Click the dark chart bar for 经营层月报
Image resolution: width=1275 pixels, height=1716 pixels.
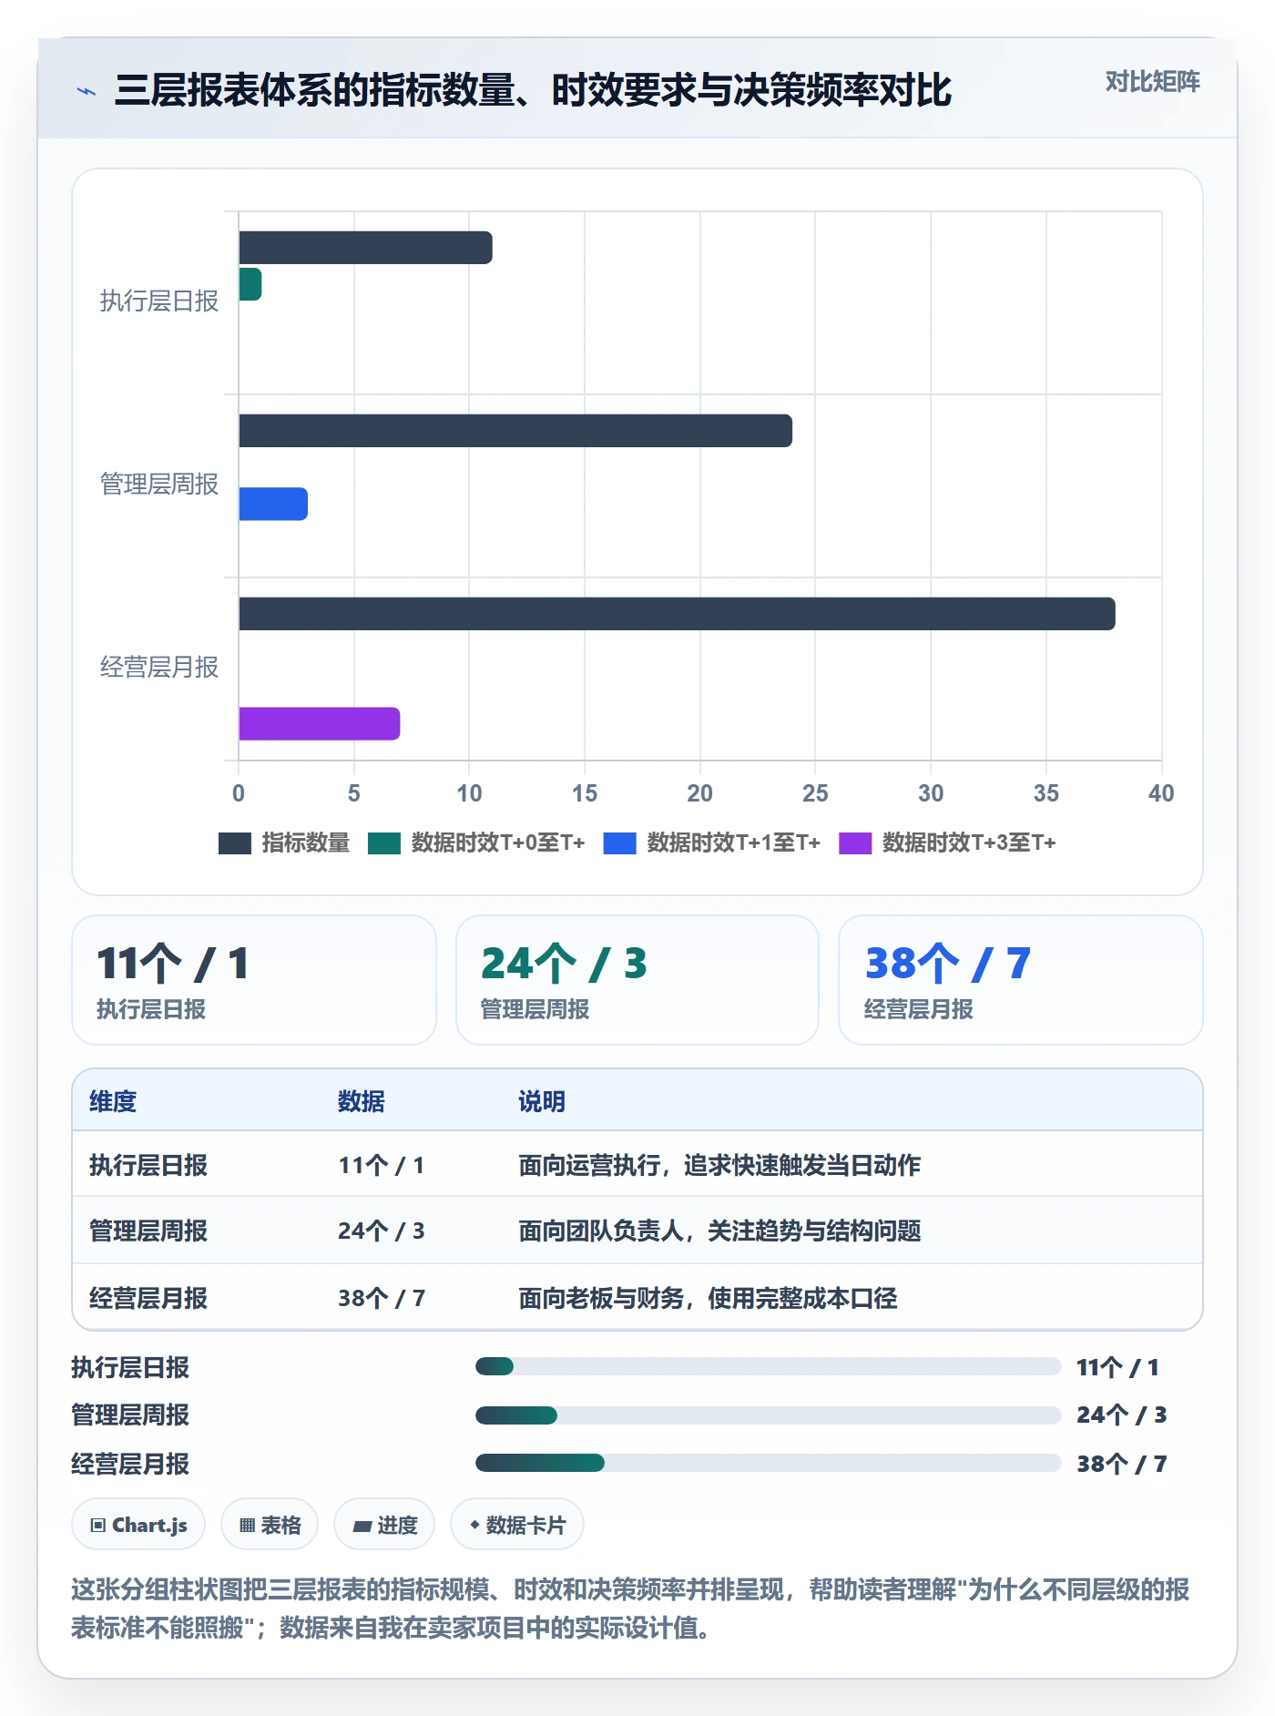coord(677,614)
